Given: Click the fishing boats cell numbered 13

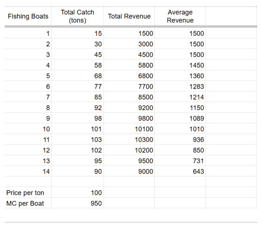Looking at the screenshot, I should [28, 160].
